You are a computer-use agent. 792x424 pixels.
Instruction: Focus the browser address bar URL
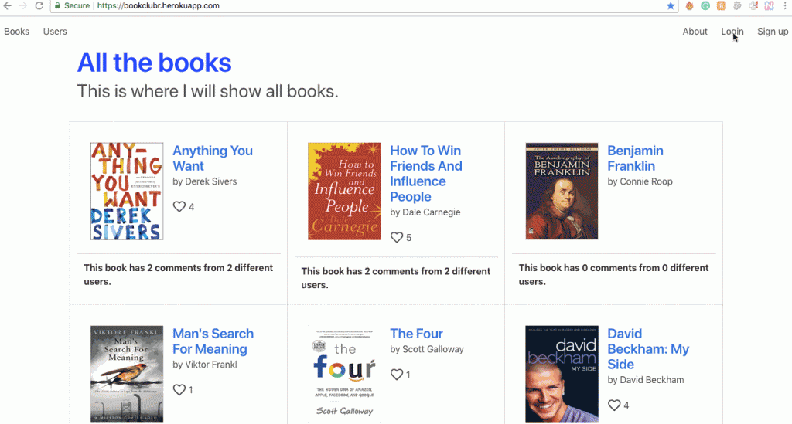tap(309, 6)
